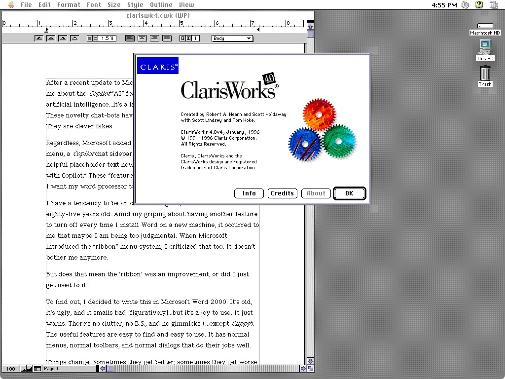Click the horizontal scrollbar thumb
The image size is (505, 379).
coord(111,369)
